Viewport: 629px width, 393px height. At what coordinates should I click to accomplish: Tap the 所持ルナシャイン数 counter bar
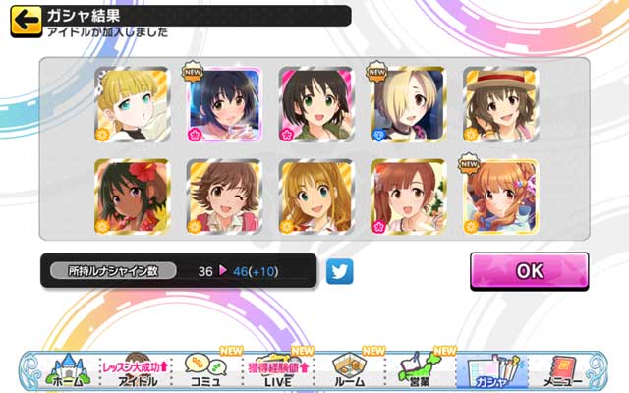[x=179, y=271]
